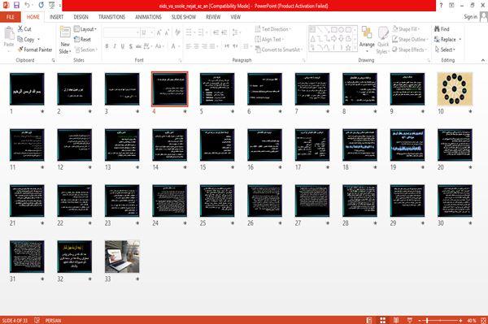The image size is (488, 324).
Task: Toggle Underline formatting
Action: coord(123,46)
